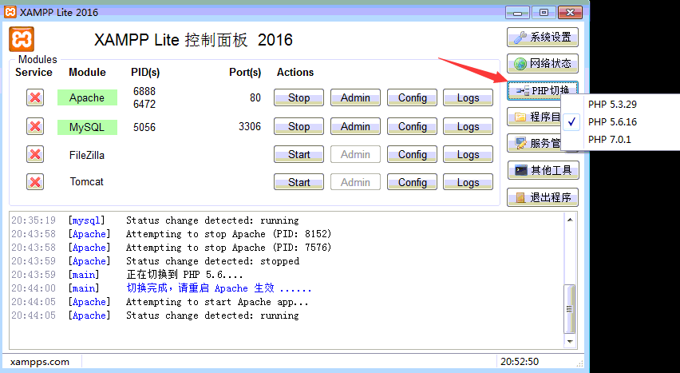Click the mysql 'Status change detected: running' line
Screen dimensions: 680x373
click(212, 220)
